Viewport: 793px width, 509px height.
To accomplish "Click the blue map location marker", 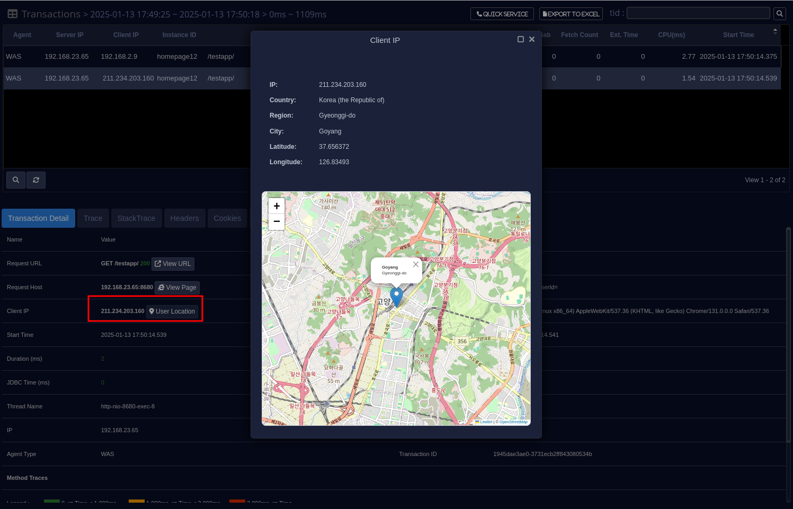I will coord(396,296).
